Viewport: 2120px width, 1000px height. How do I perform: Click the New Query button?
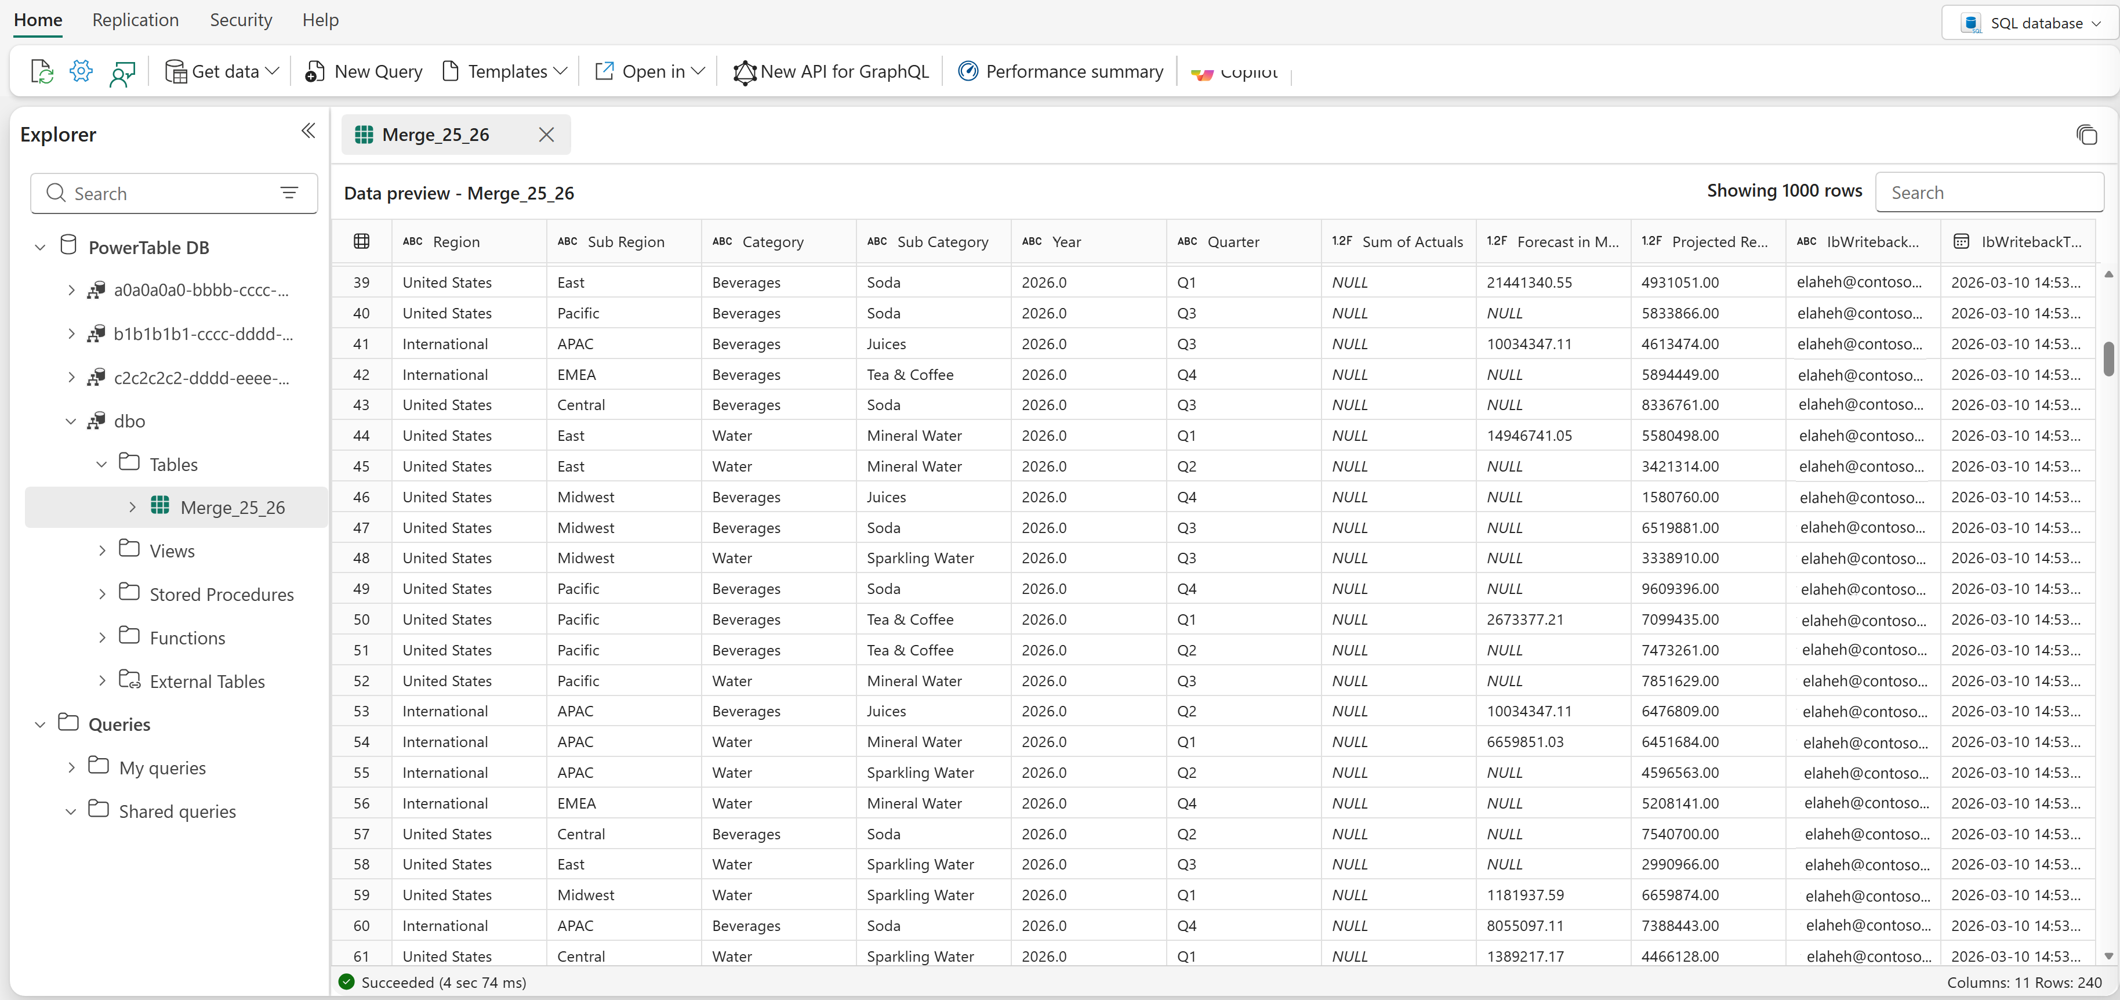pyautogui.click(x=363, y=71)
